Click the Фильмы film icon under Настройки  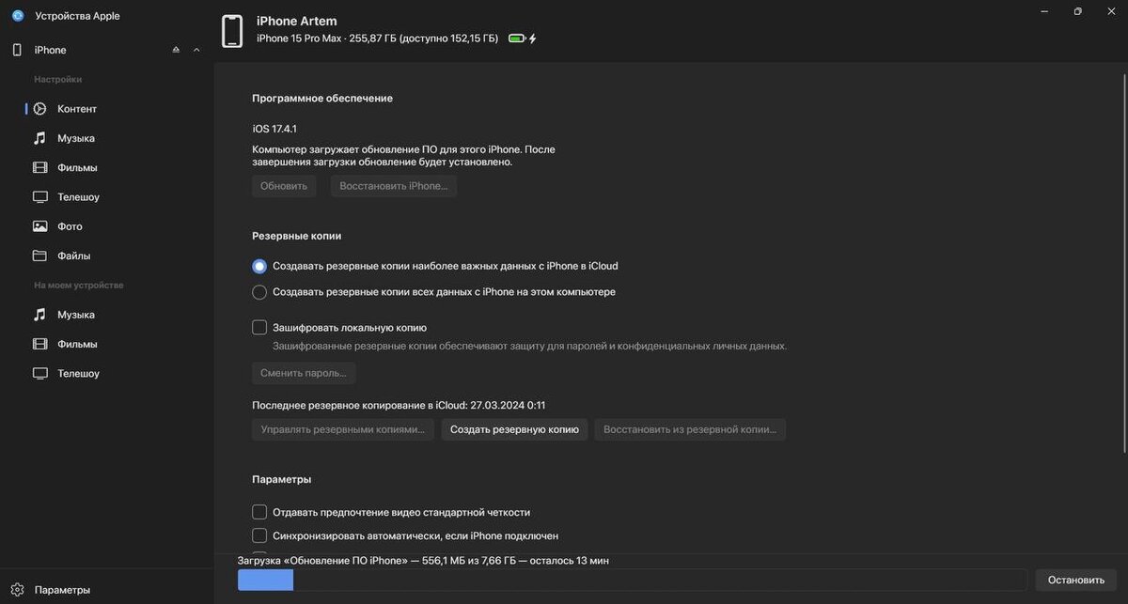click(x=39, y=167)
